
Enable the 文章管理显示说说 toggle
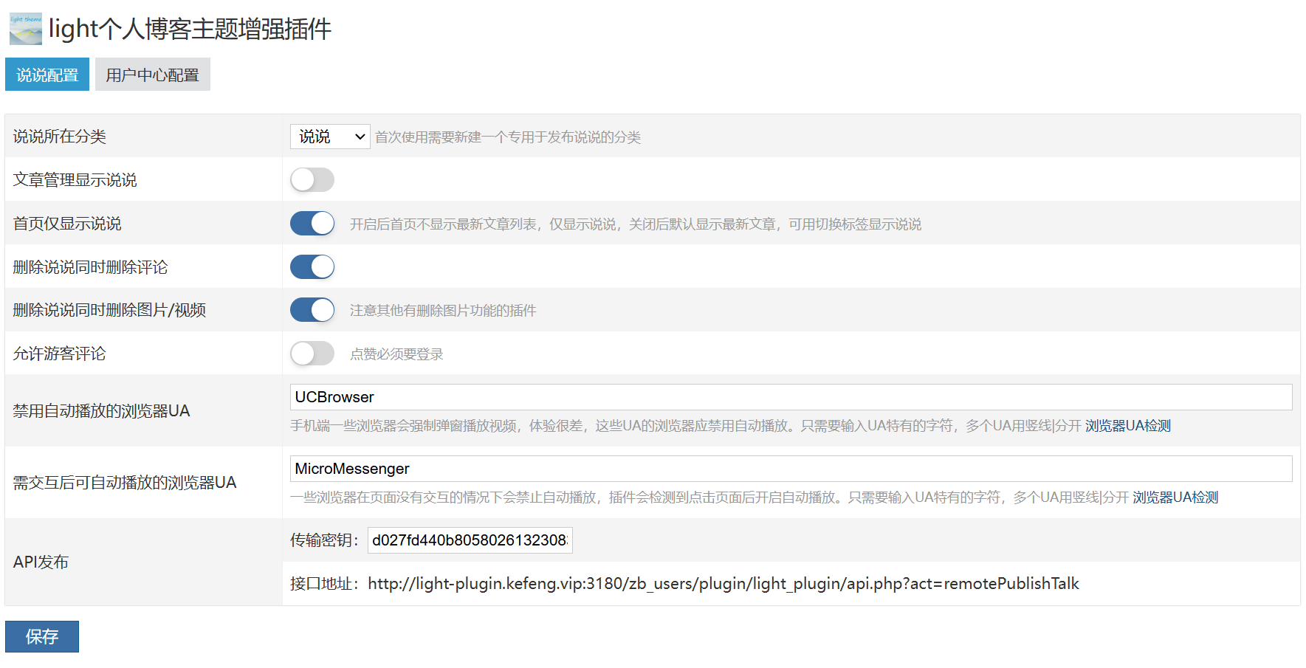click(312, 179)
